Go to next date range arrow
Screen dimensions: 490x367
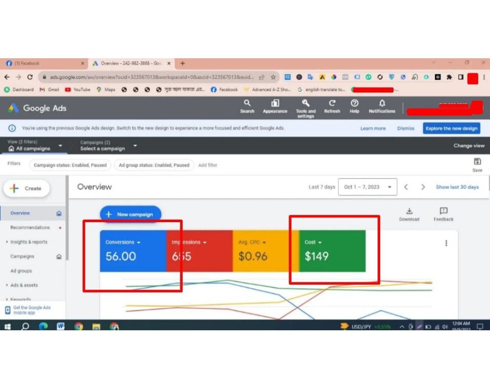(x=423, y=187)
